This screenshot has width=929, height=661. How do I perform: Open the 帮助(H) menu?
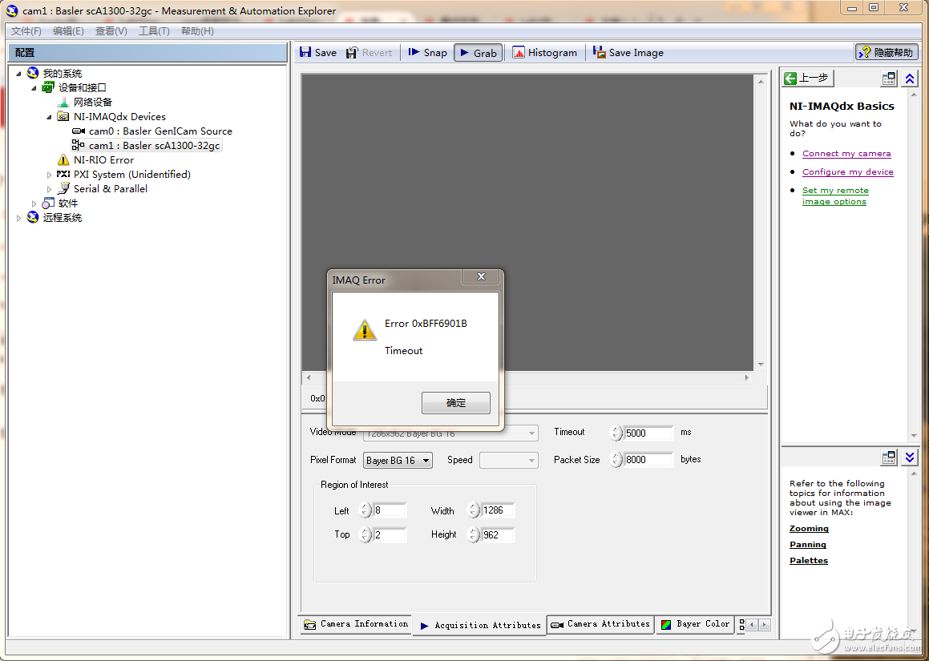(x=197, y=30)
